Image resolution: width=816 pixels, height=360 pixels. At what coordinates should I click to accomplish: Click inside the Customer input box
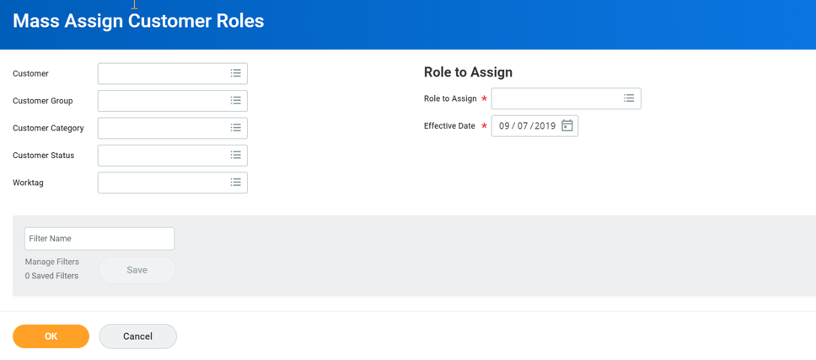click(172, 74)
